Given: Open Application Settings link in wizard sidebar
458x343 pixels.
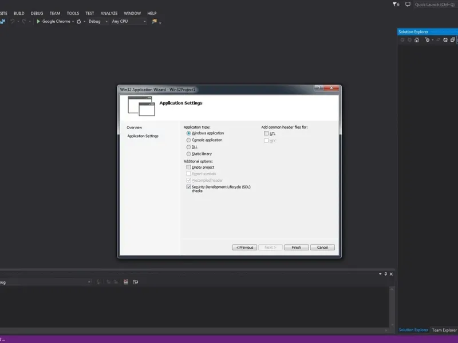Looking at the screenshot, I should point(143,136).
